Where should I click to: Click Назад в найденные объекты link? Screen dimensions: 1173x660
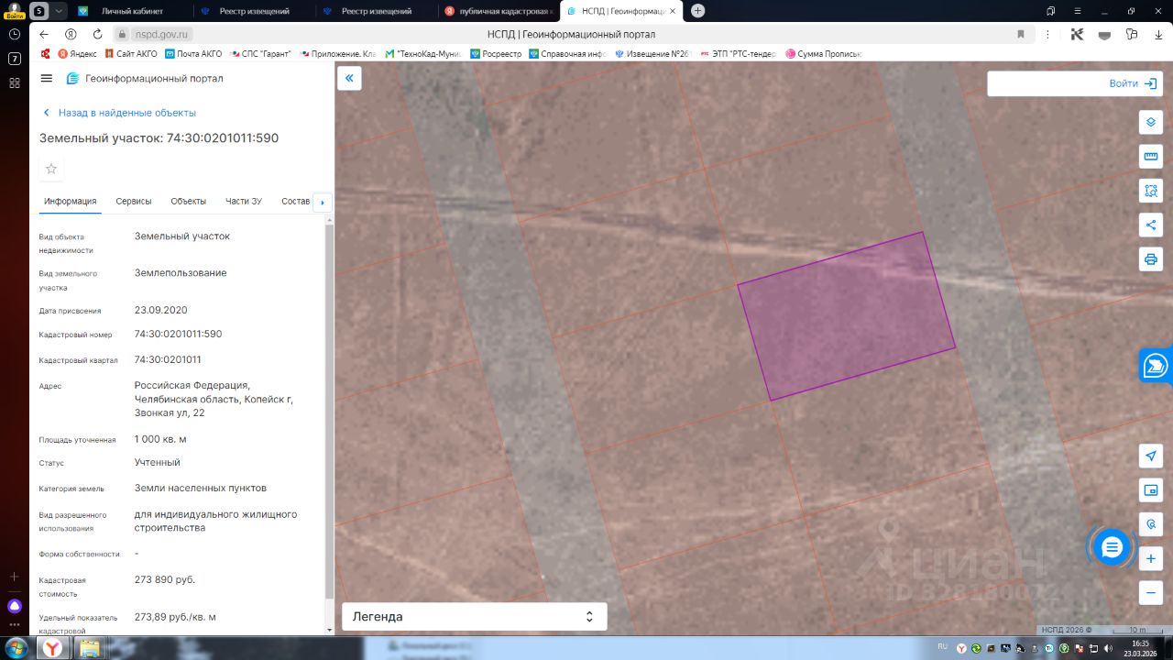[x=119, y=113]
